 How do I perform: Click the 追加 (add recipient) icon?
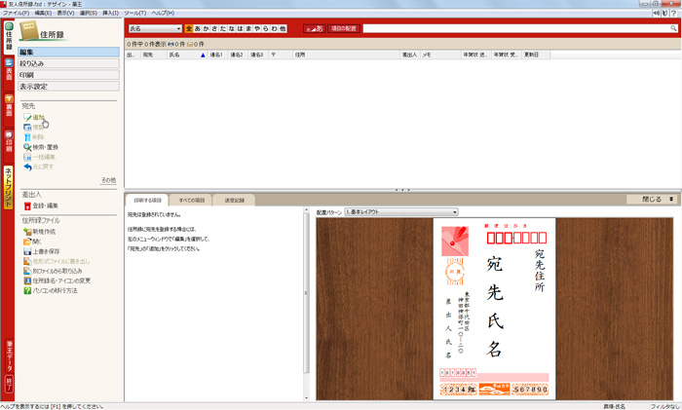27,116
